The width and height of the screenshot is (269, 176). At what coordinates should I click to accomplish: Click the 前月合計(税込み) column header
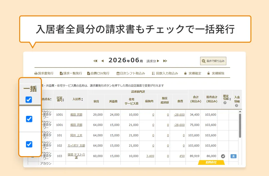(x=212, y=99)
